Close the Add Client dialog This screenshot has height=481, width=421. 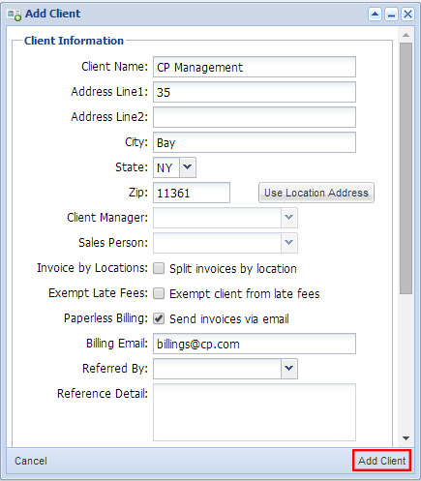tap(407, 15)
